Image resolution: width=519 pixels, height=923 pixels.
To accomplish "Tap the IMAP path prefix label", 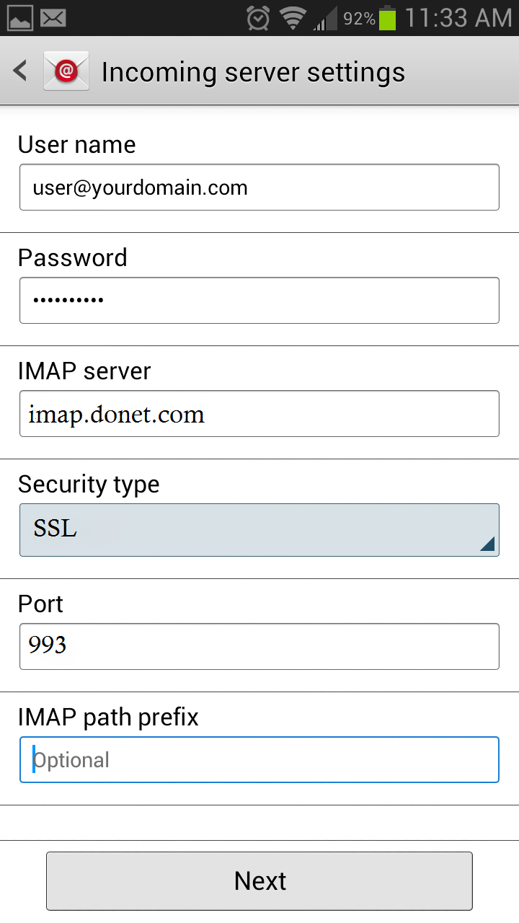I will coord(108,717).
